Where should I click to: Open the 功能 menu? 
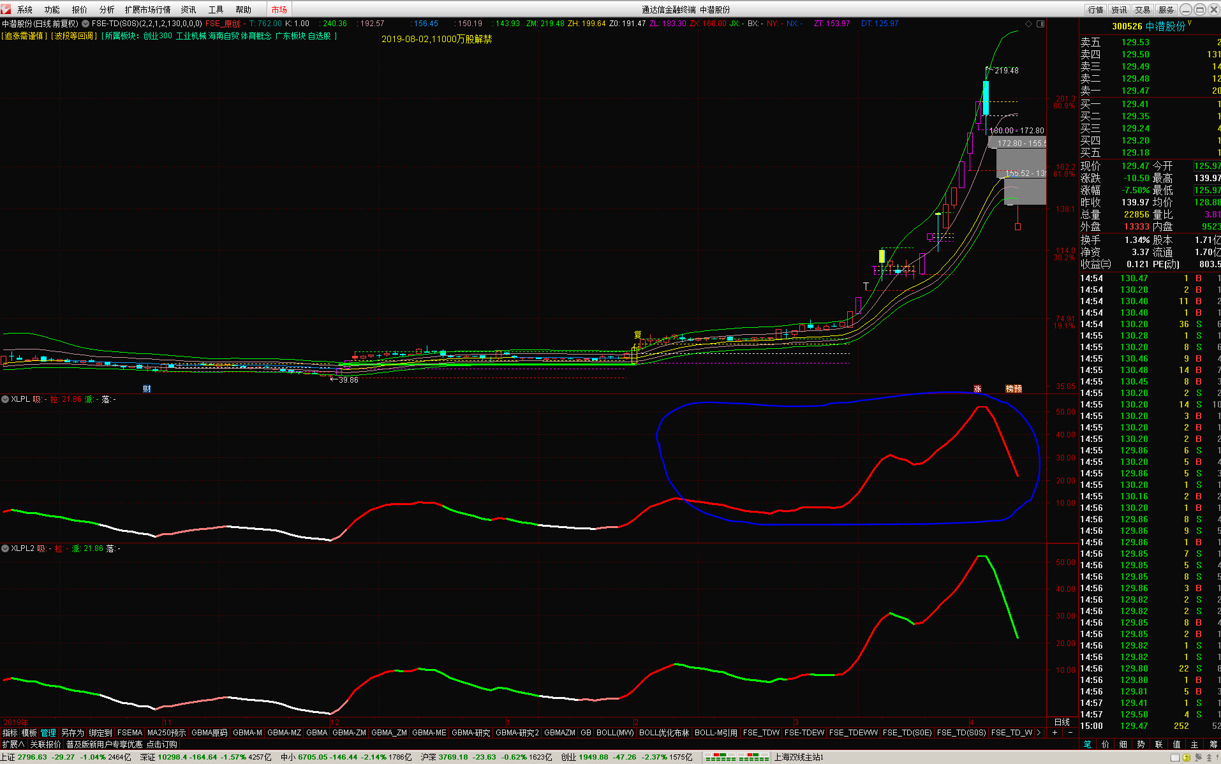click(52, 10)
